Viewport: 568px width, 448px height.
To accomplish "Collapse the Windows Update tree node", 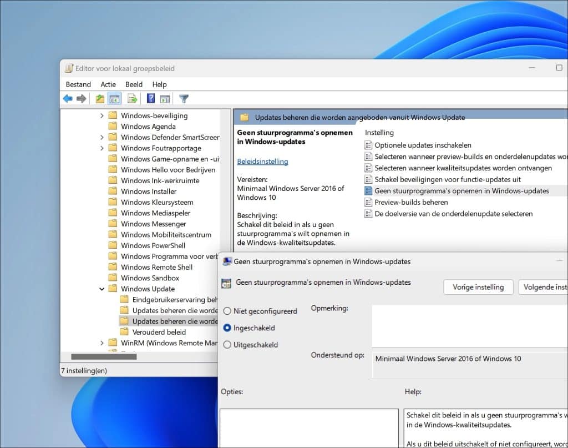I will tap(102, 289).
